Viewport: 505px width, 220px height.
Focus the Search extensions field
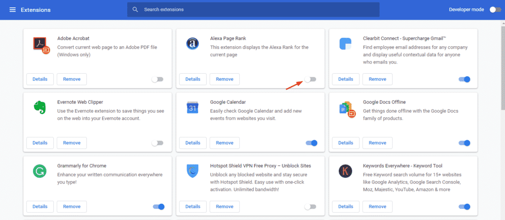point(253,10)
